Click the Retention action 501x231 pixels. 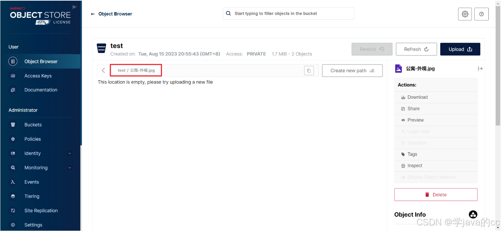tap(436, 143)
